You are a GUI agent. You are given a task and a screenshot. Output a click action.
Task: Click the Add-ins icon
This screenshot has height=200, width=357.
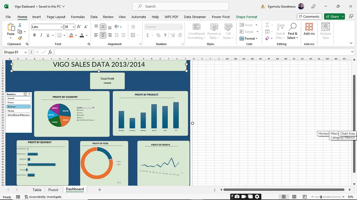coord(309,29)
